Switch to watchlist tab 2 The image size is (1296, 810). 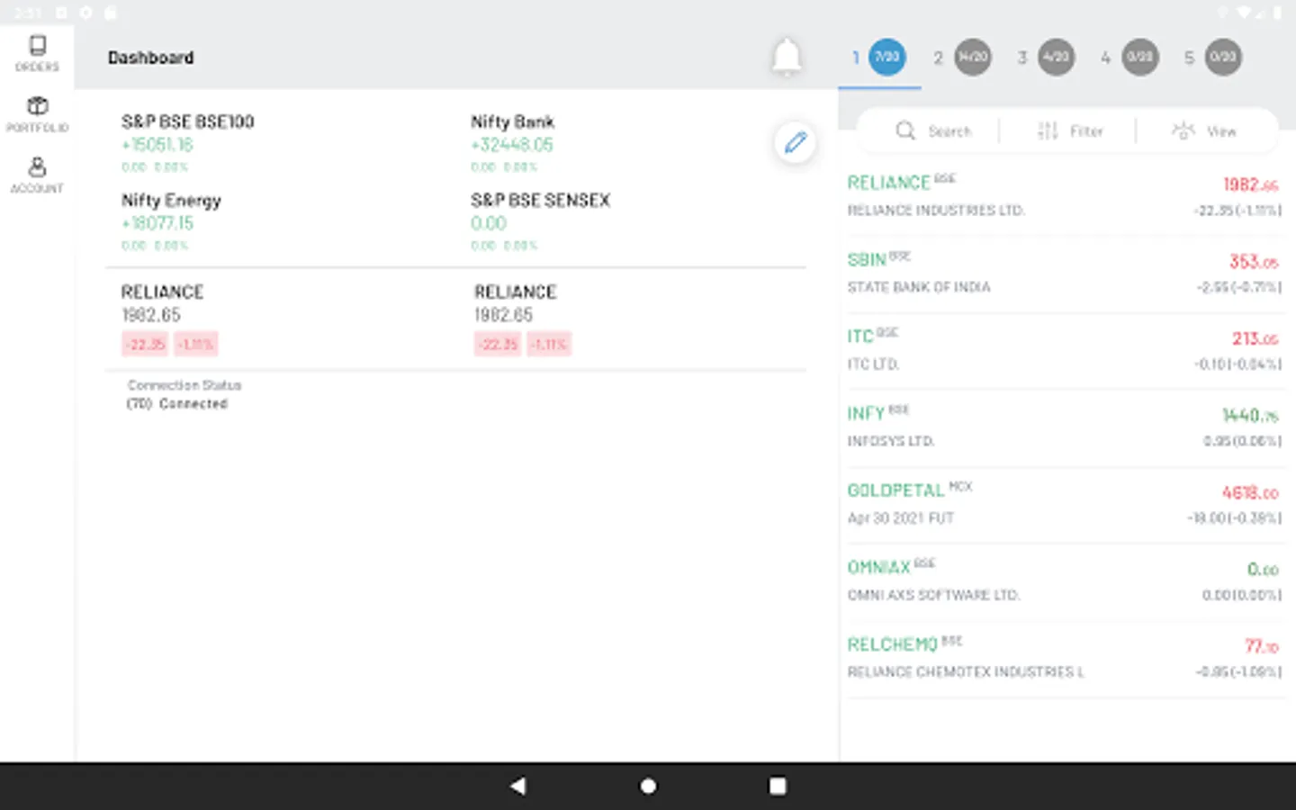(x=962, y=58)
